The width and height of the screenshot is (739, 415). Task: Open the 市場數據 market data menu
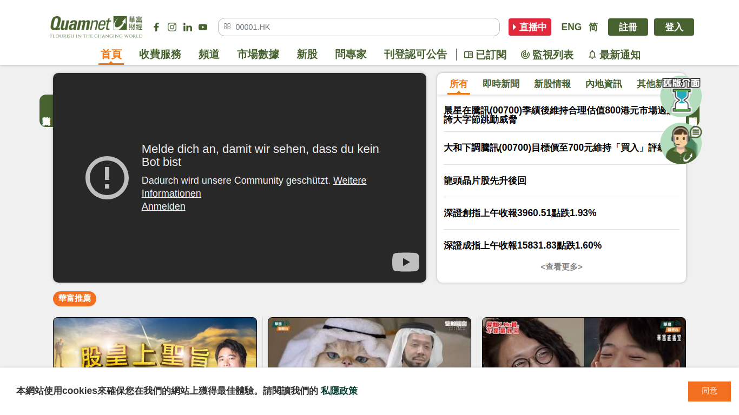(x=258, y=55)
